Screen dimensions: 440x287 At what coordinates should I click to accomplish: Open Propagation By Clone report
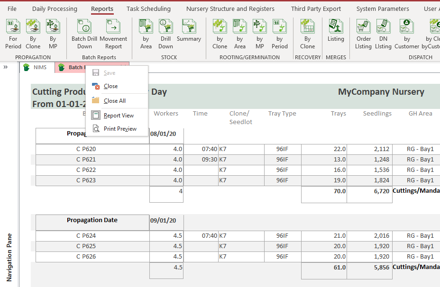pyautogui.click(x=33, y=34)
